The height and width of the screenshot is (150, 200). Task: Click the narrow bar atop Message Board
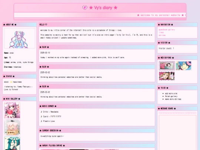point(177,113)
